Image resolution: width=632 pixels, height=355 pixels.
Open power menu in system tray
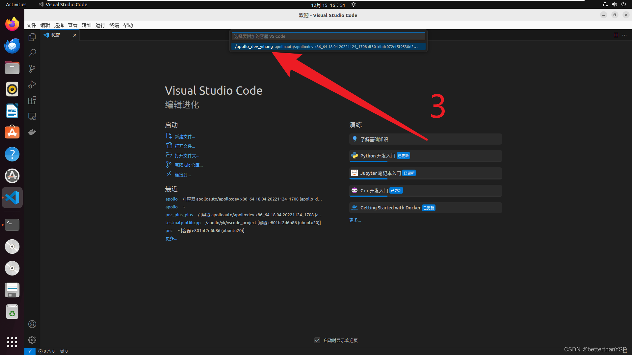(623, 4)
